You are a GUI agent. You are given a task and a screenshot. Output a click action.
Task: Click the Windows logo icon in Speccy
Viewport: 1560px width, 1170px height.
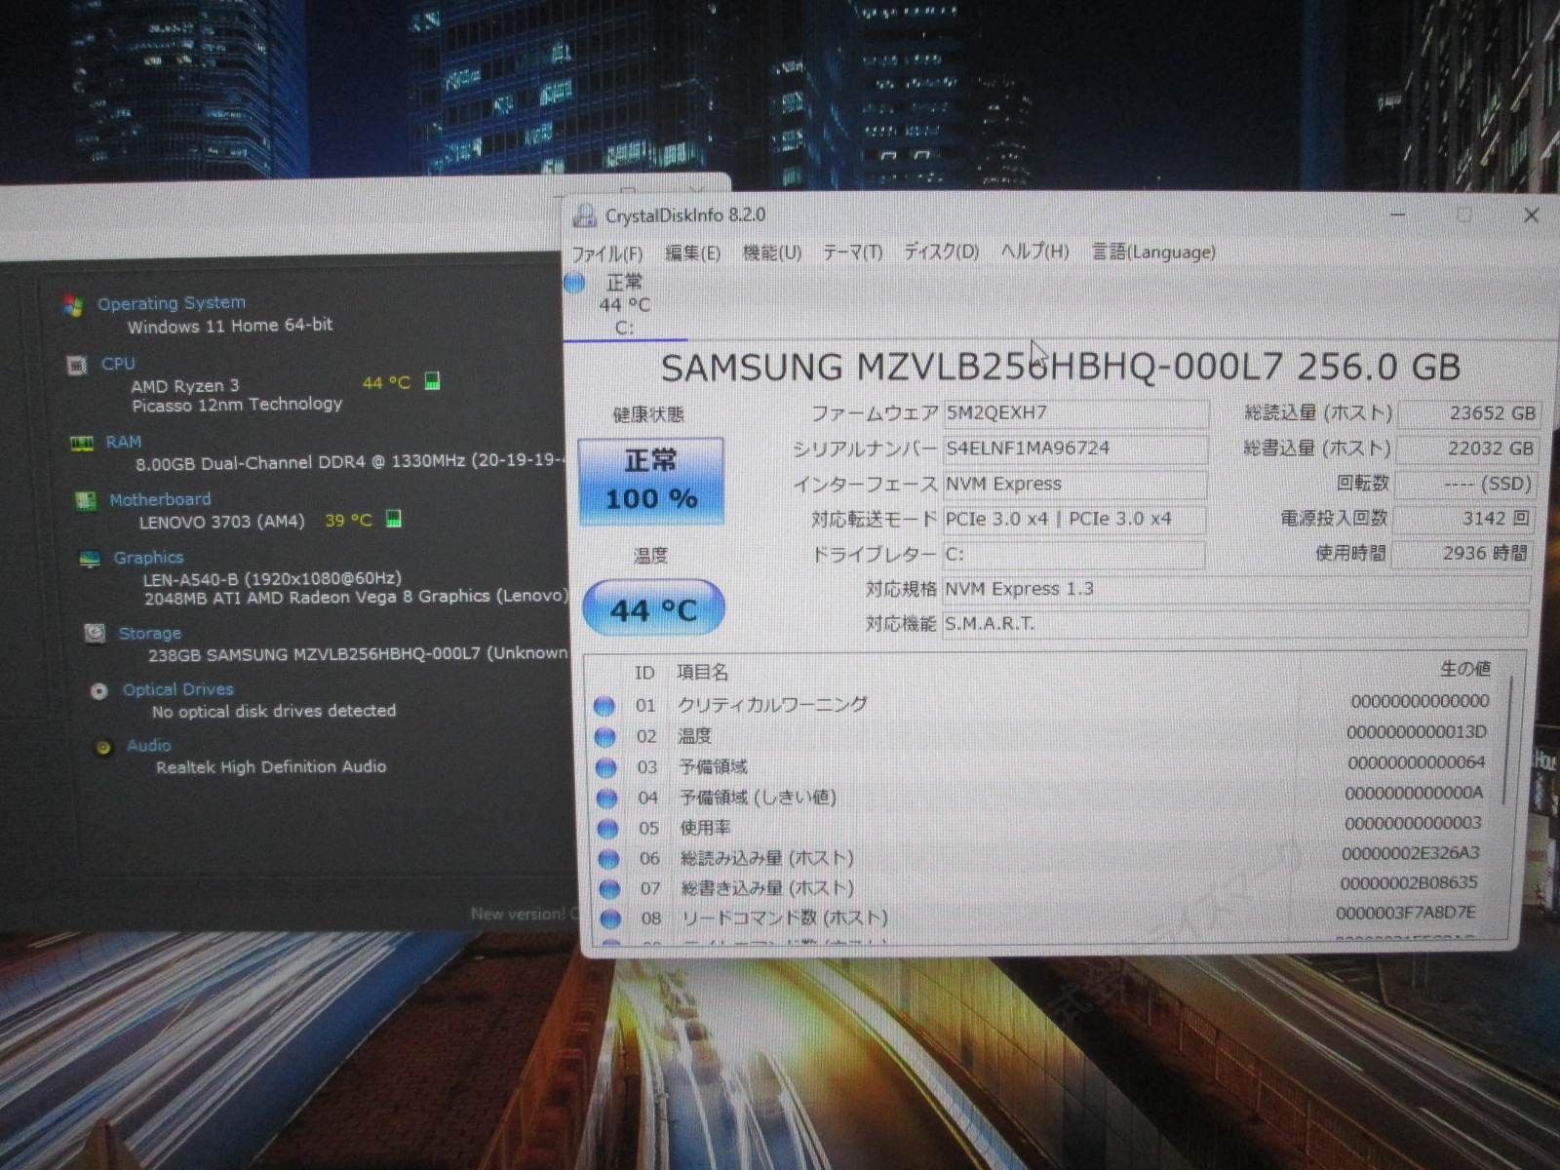71,305
